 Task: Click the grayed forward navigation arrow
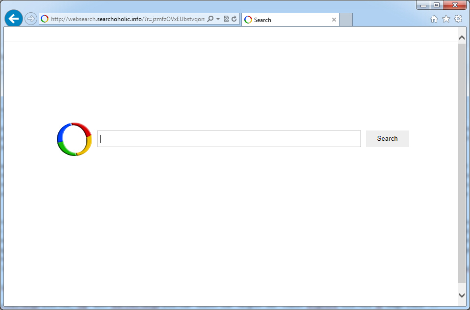[x=30, y=19]
